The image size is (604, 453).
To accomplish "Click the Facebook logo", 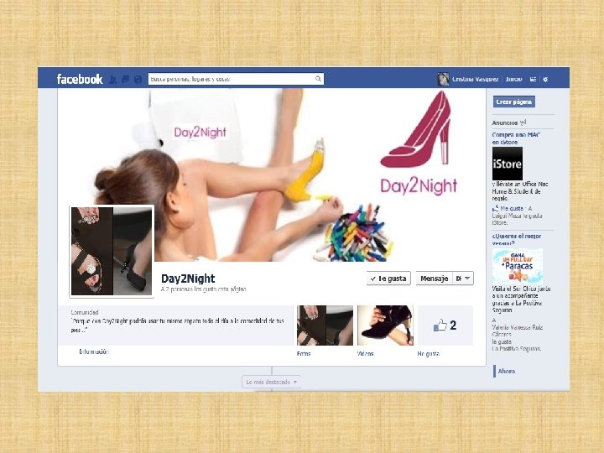I will click(80, 79).
